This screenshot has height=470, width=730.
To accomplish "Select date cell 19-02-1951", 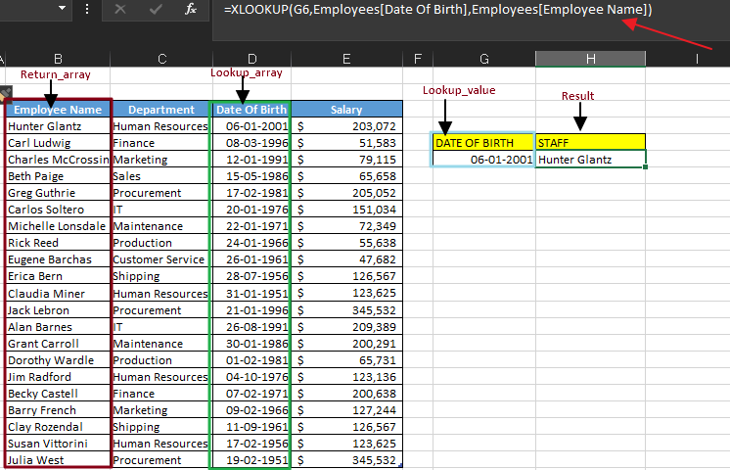I will [251, 460].
